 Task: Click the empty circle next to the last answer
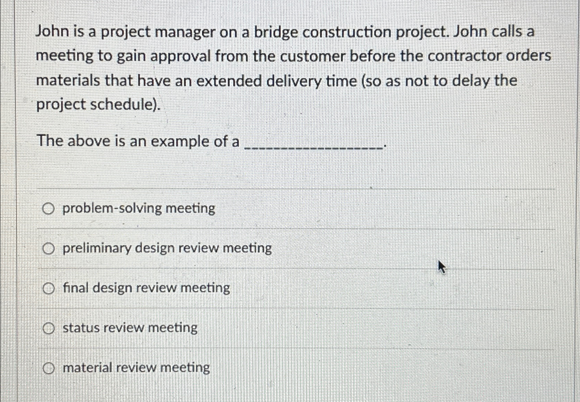pyautogui.click(x=49, y=368)
